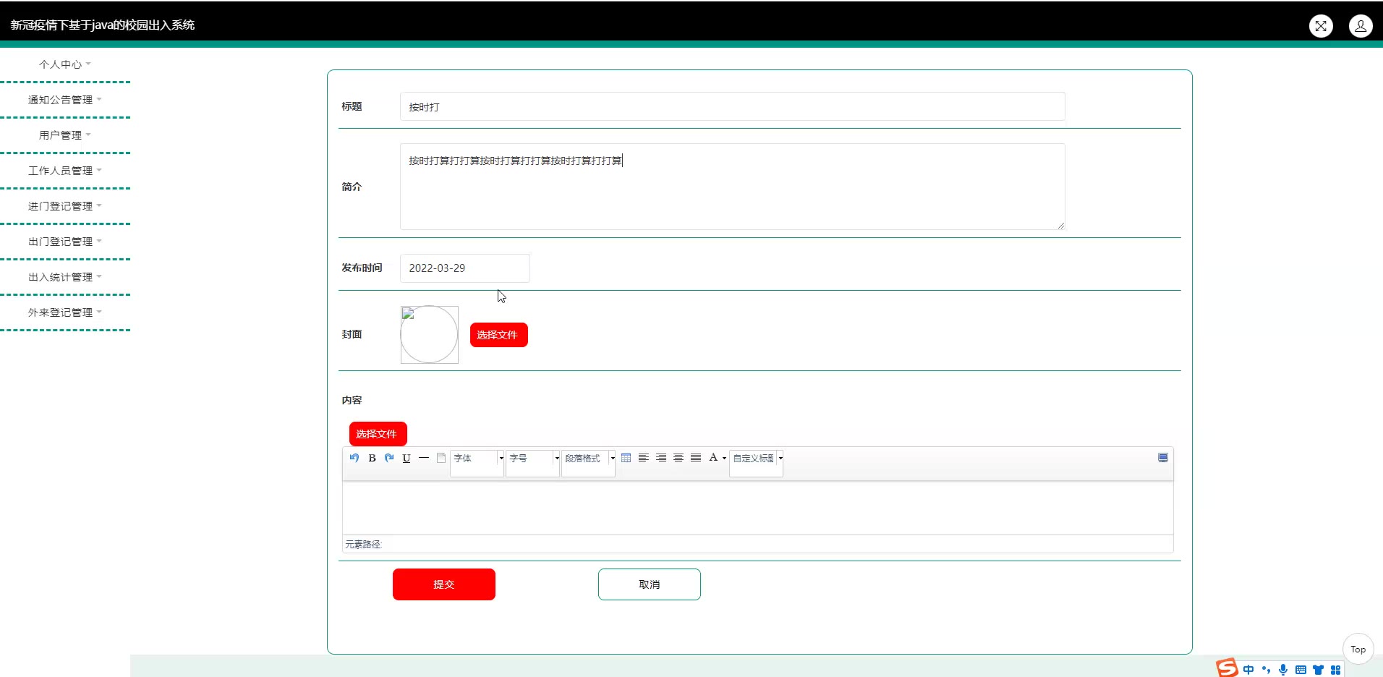Open Sogou skin shirt icon
The height and width of the screenshot is (677, 1383).
pos(1318,670)
